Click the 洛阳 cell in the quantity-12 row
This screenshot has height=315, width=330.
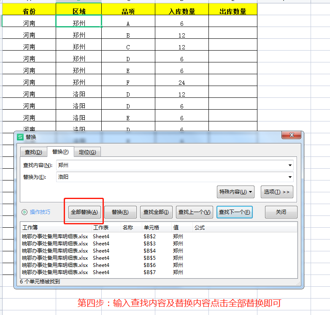79,92
